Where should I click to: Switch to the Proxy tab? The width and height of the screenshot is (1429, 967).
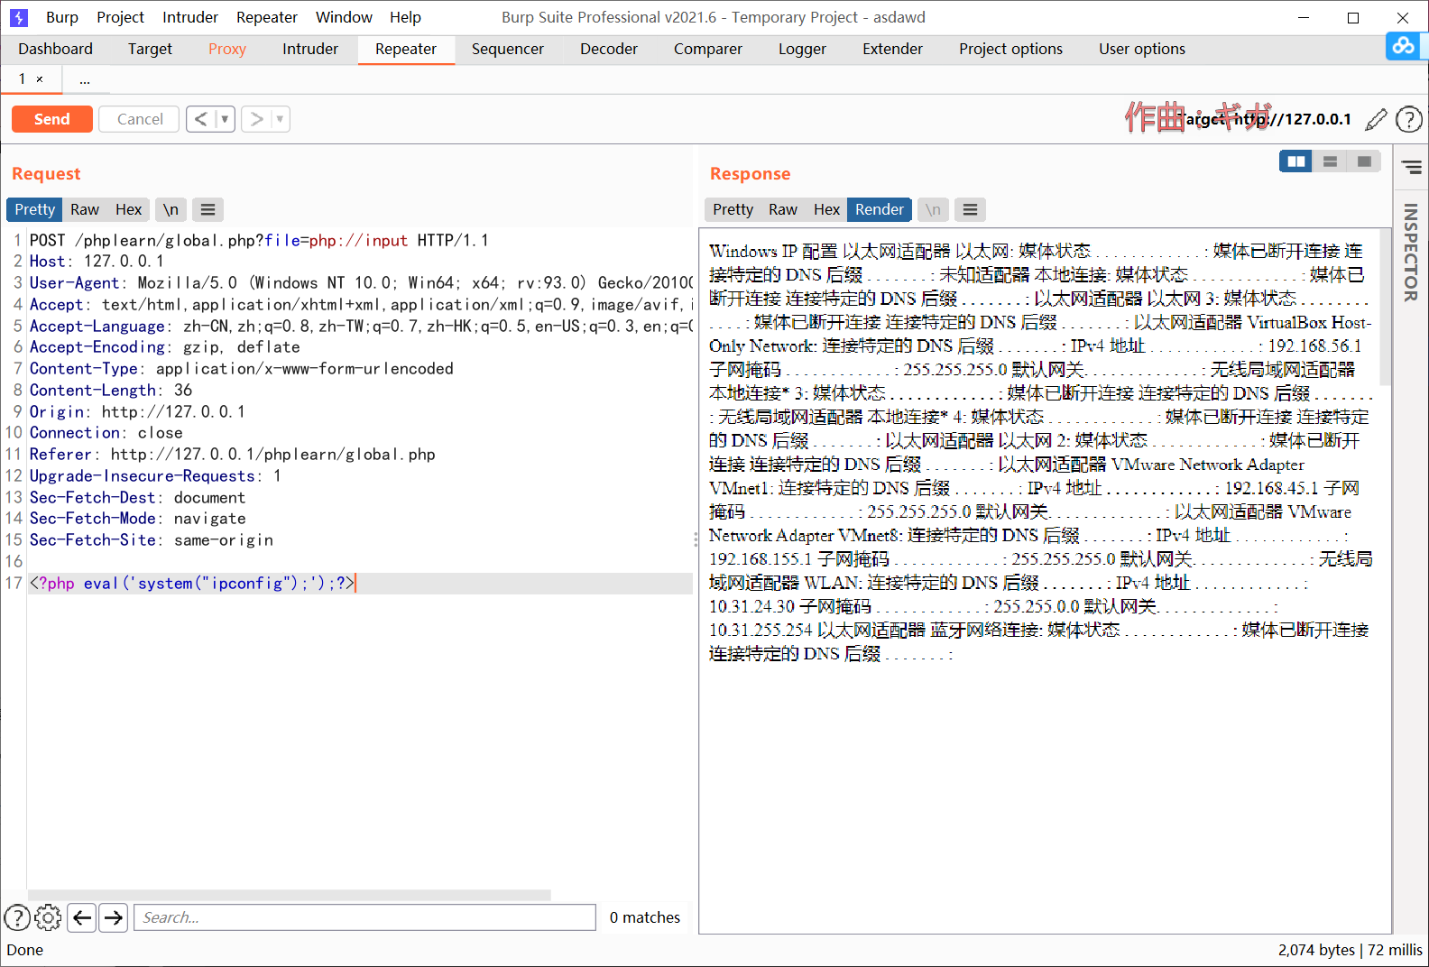pyautogui.click(x=227, y=49)
